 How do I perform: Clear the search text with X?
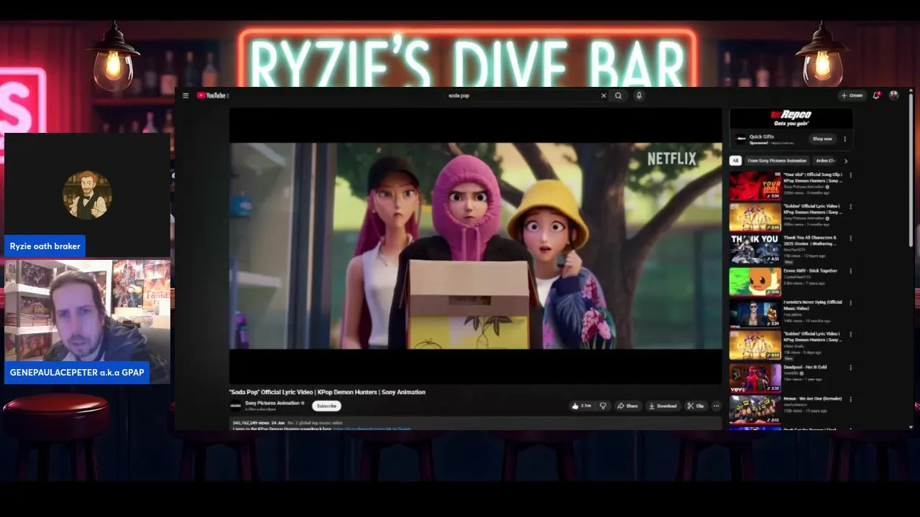point(604,96)
